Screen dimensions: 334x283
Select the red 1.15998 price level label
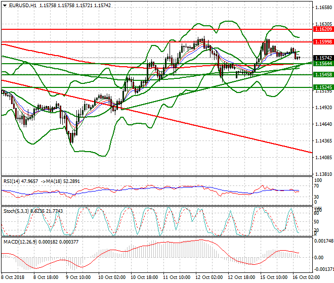coord(323,42)
